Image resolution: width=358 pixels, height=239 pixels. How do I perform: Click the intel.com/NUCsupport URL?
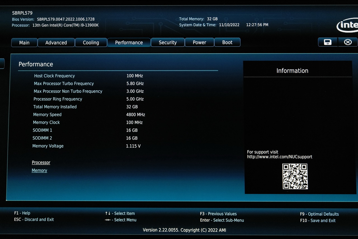280,157
